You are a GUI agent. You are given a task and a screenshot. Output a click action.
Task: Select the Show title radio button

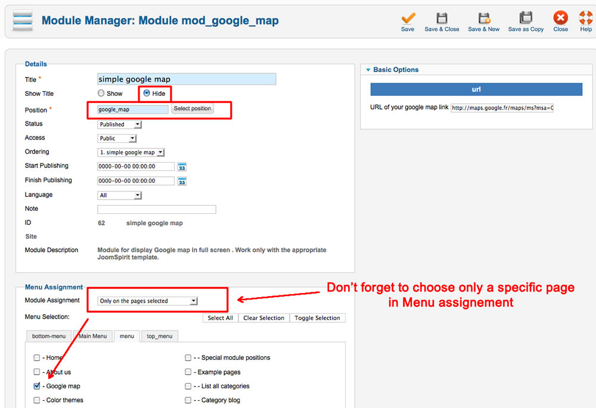point(101,94)
